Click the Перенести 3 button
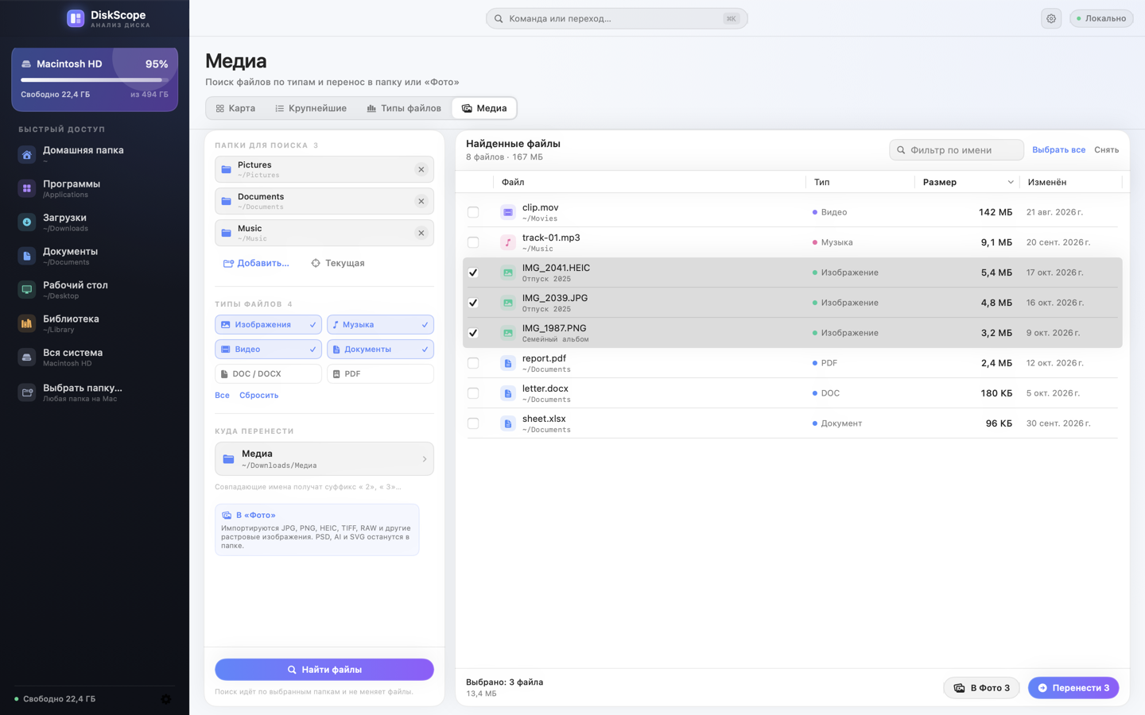 (x=1073, y=688)
